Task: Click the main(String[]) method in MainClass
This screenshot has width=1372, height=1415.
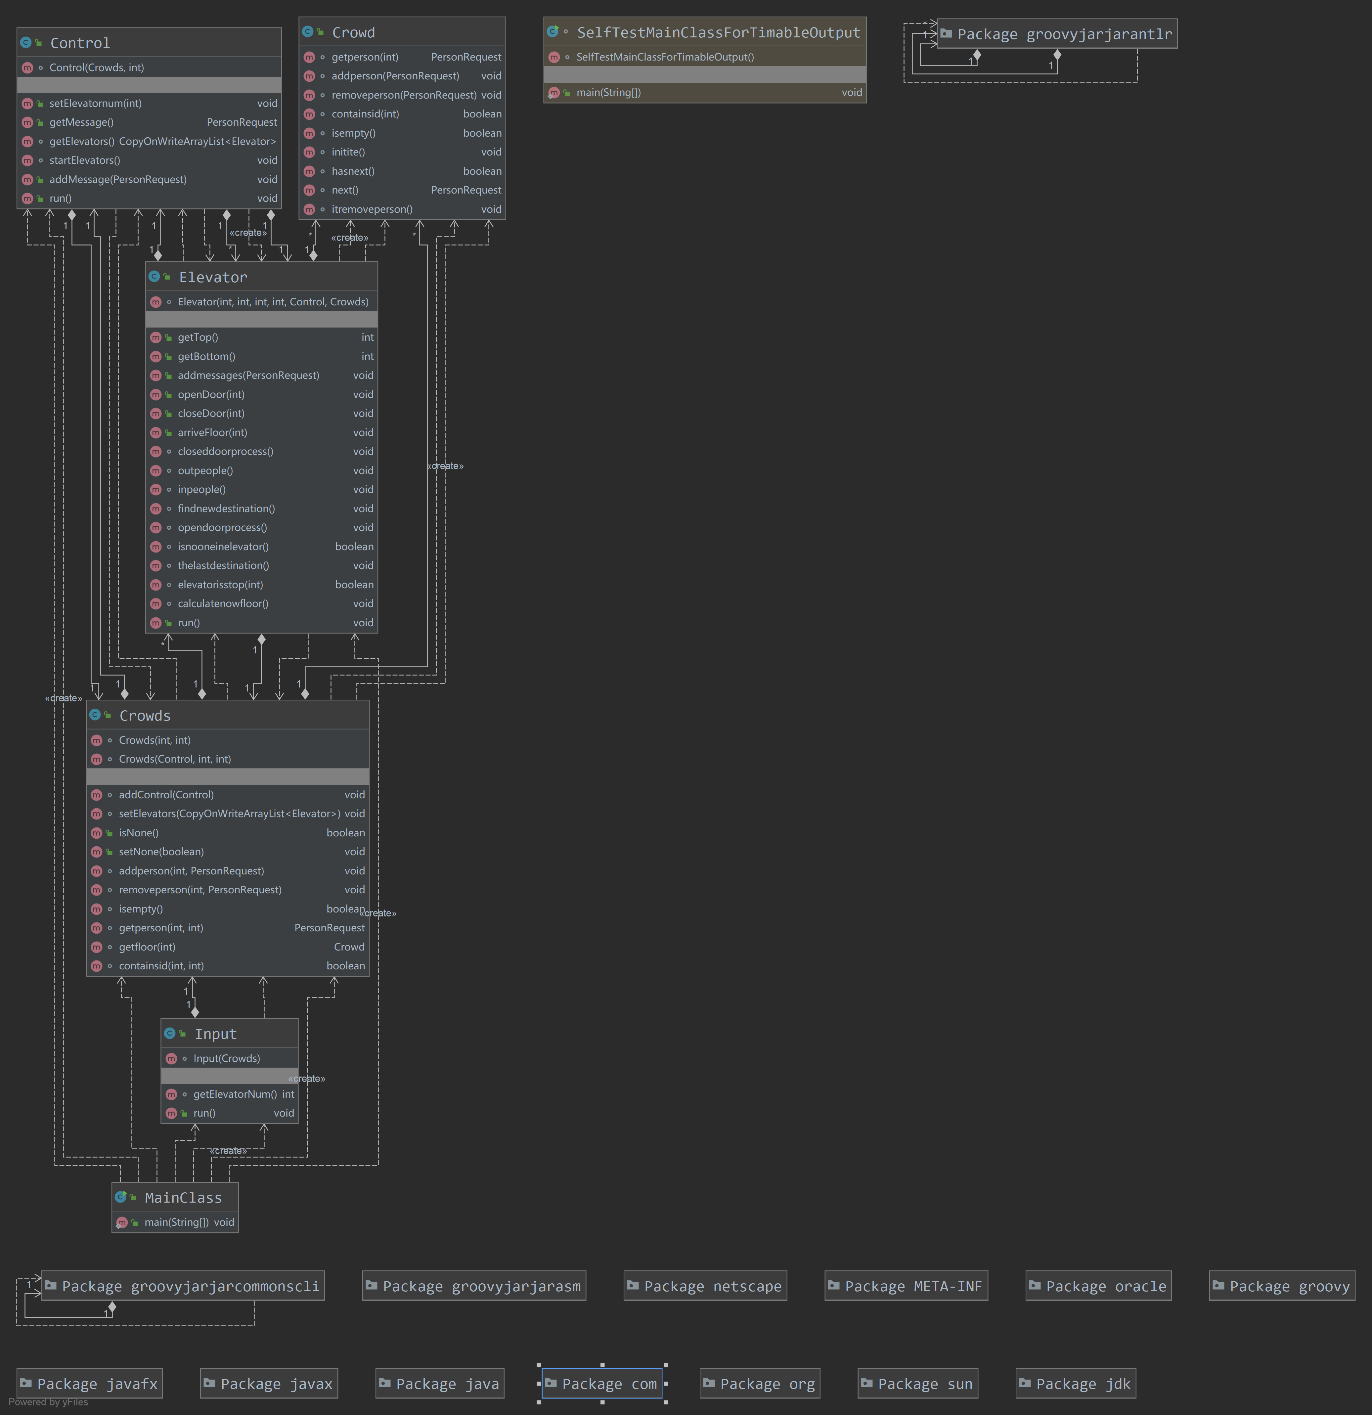Action: (176, 1222)
